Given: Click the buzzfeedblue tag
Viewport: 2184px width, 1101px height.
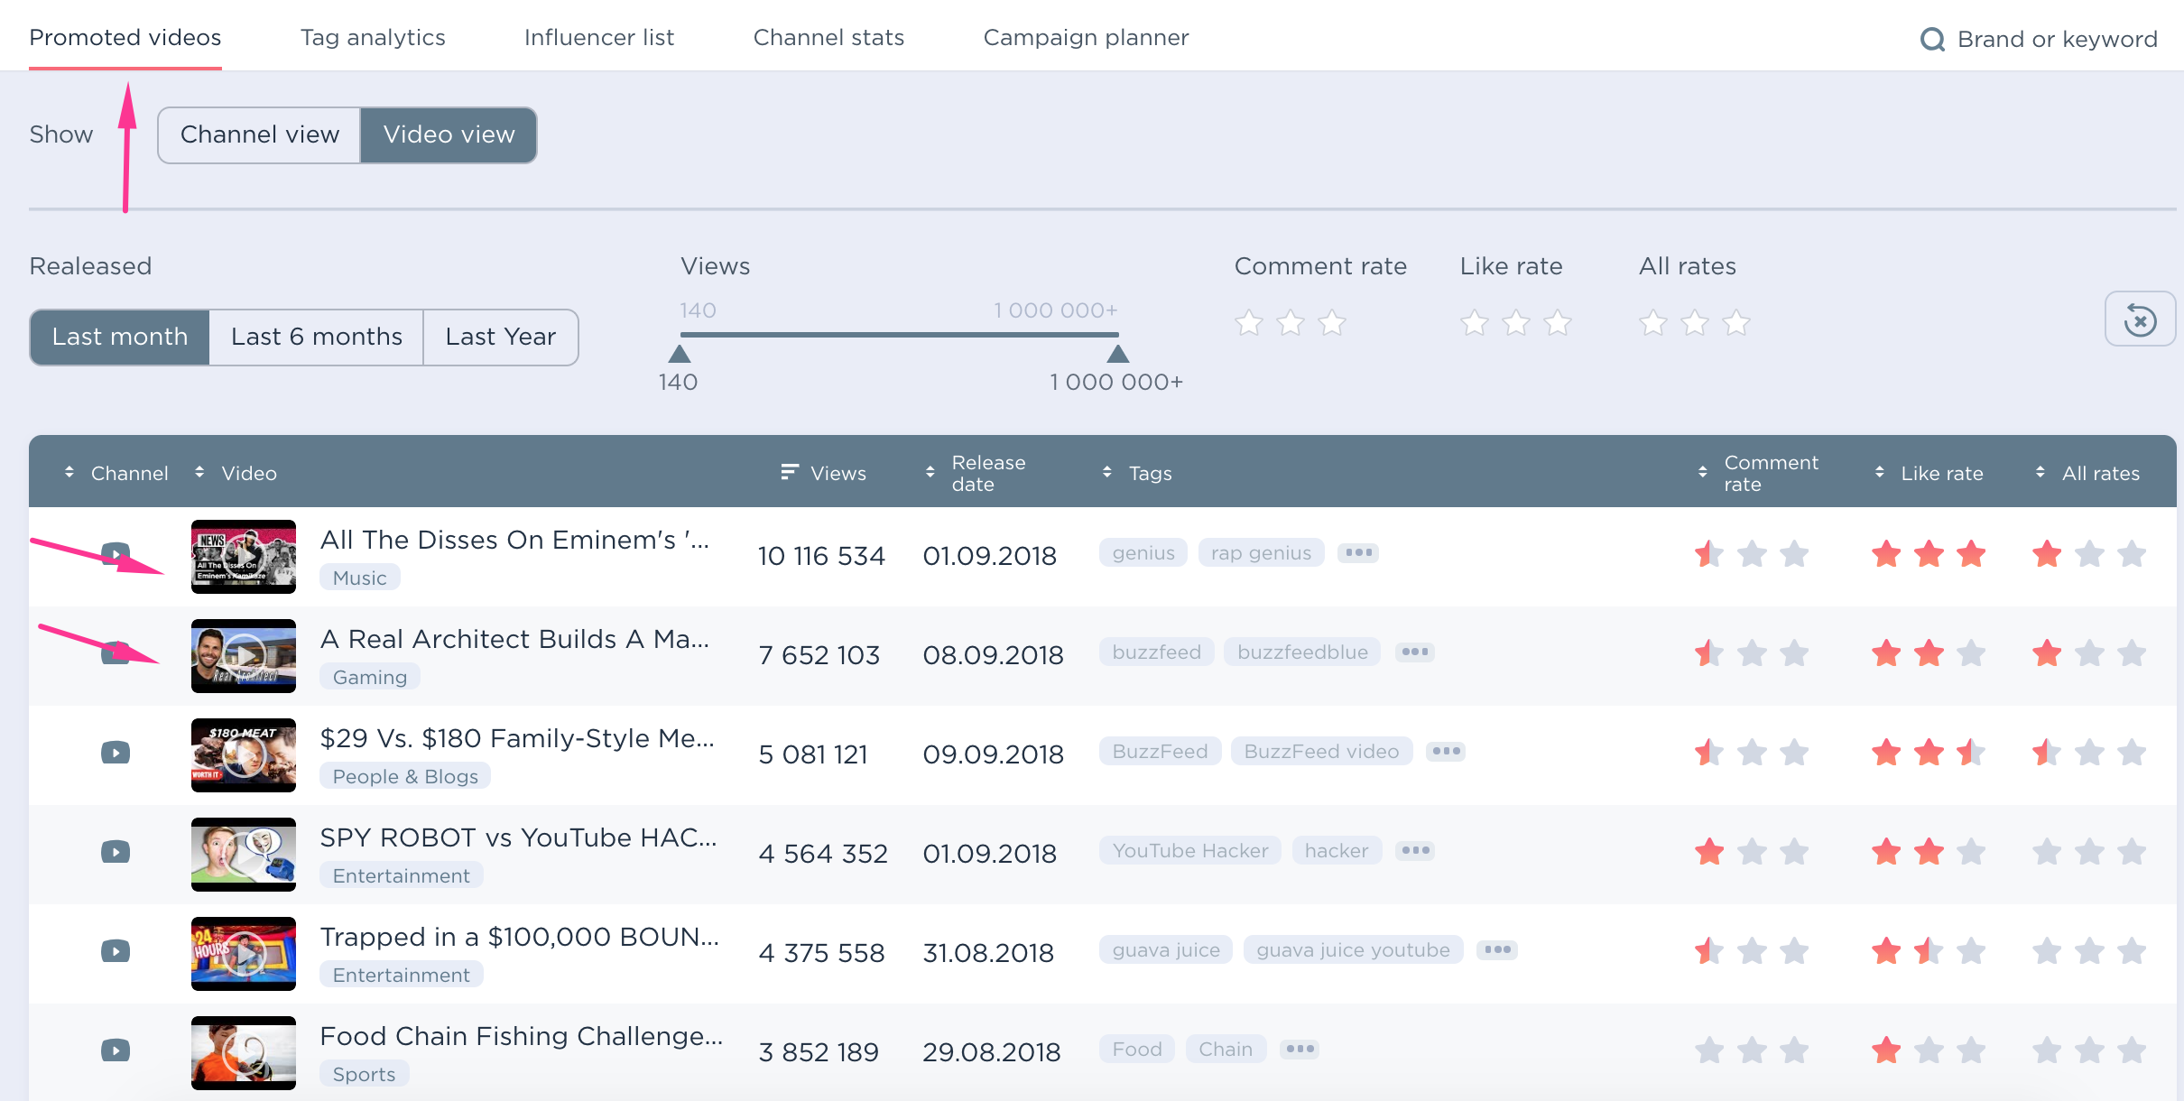Looking at the screenshot, I should [x=1301, y=652].
